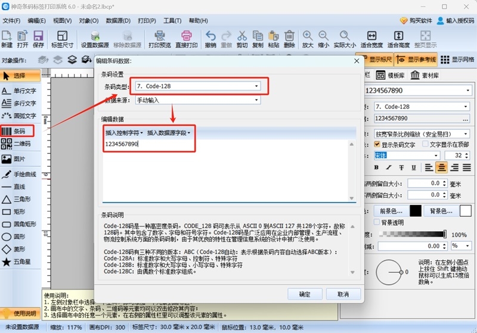The width and height of the screenshot is (477, 333).
Task: Open the % unit dropdown
Action: (x=461, y=246)
